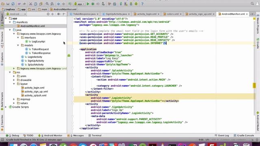This screenshot has height=146, width=260.
Task: Click the Sync Project with Gradle icon
Action: pyautogui.click(x=121, y=4)
